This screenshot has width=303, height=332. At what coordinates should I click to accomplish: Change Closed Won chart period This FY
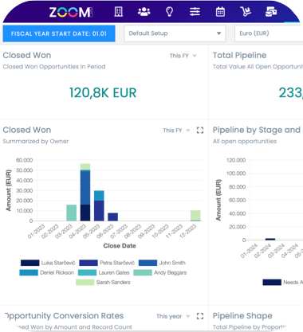click(176, 131)
